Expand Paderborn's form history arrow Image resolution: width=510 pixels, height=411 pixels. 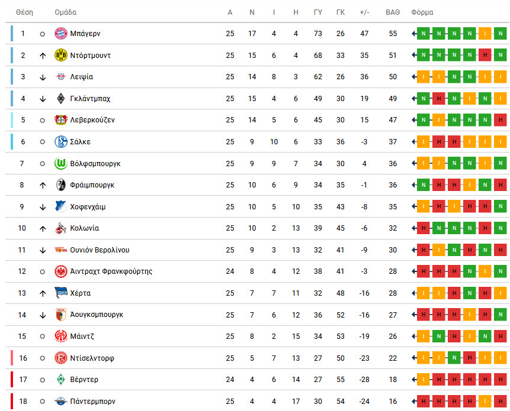click(414, 402)
